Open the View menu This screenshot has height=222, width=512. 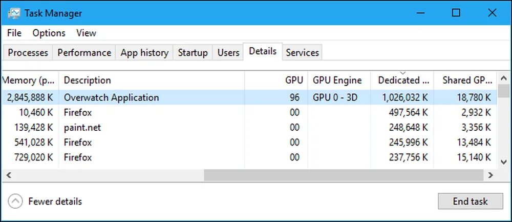point(86,33)
